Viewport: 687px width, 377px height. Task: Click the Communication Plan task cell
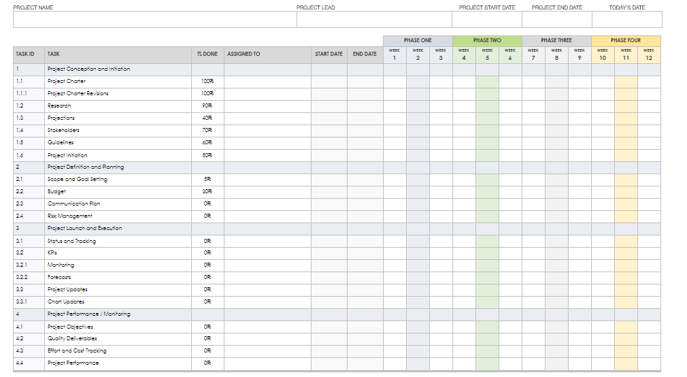[118, 204]
